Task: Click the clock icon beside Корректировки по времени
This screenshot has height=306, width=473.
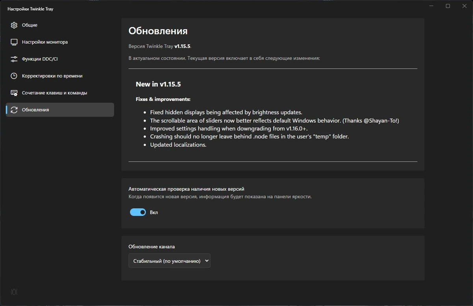Action: pos(14,76)
